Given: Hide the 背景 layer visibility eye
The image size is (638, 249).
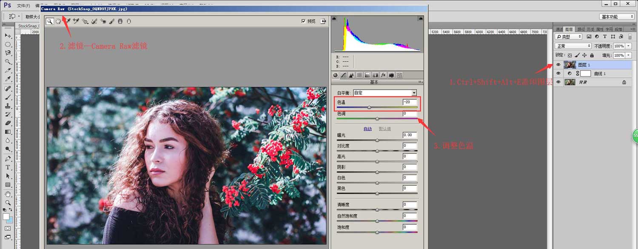Looking at the screenshot, I should point(558,82).
